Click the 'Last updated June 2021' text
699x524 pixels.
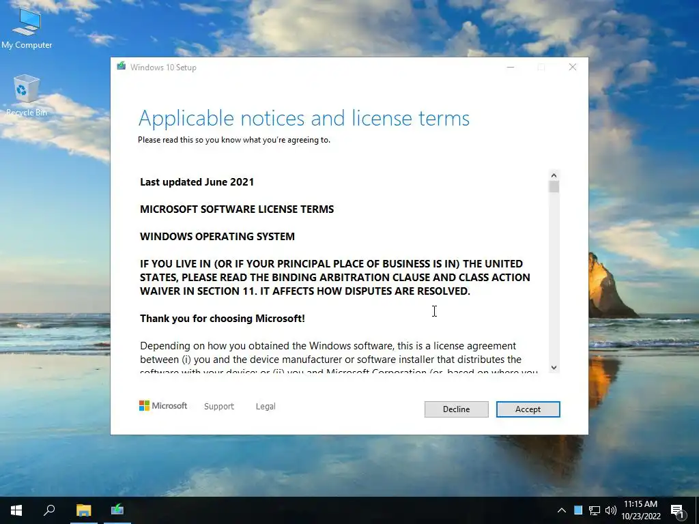pos(197,181)
